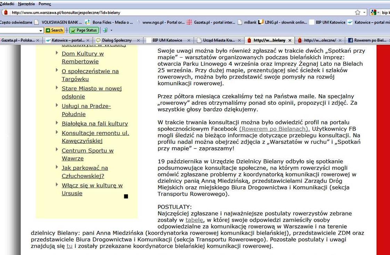
Task: Open the Centrum Sportu w Wawrze link
Action: click(88, 154)
